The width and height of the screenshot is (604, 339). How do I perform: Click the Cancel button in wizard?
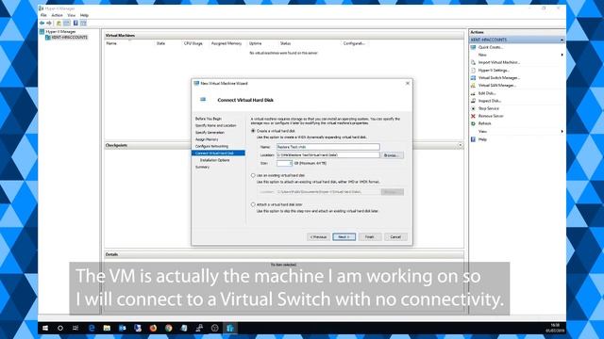point(395,236)
